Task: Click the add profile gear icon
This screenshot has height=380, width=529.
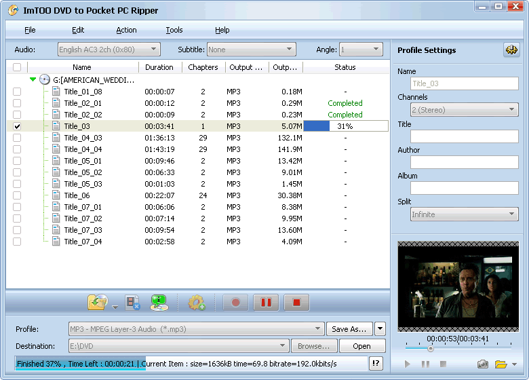Action: coord(197,303)
